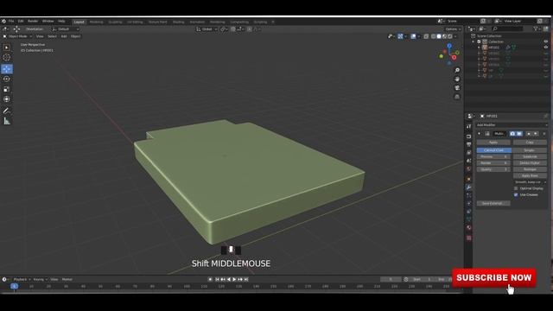Switch to solid viewport shading
The height and width of the screenshot is (311, 553).
tap(439, 36)
